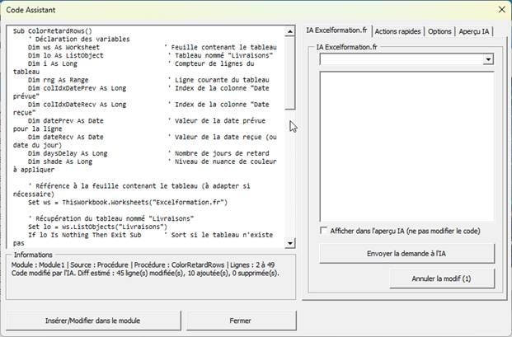Click the line 'Set ws = ThisWorkbook.Worksheets'
This screenshot has height=337, width=512.
128,202
